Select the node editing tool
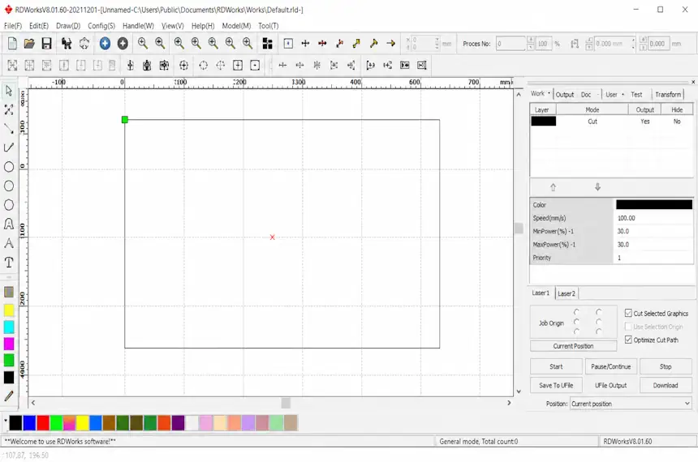Screen dimensions: 698x462 9,109
